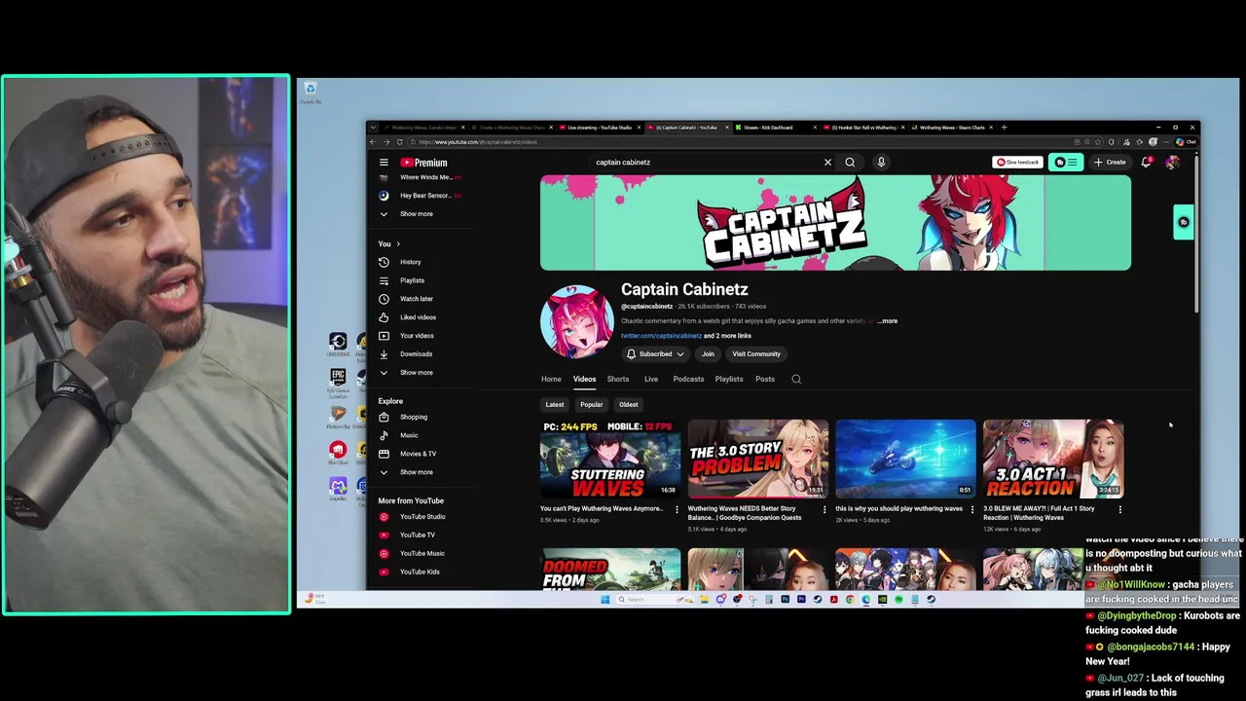Switch to the Shorts tab
The image size is (1246, 701).
point(618,379)
